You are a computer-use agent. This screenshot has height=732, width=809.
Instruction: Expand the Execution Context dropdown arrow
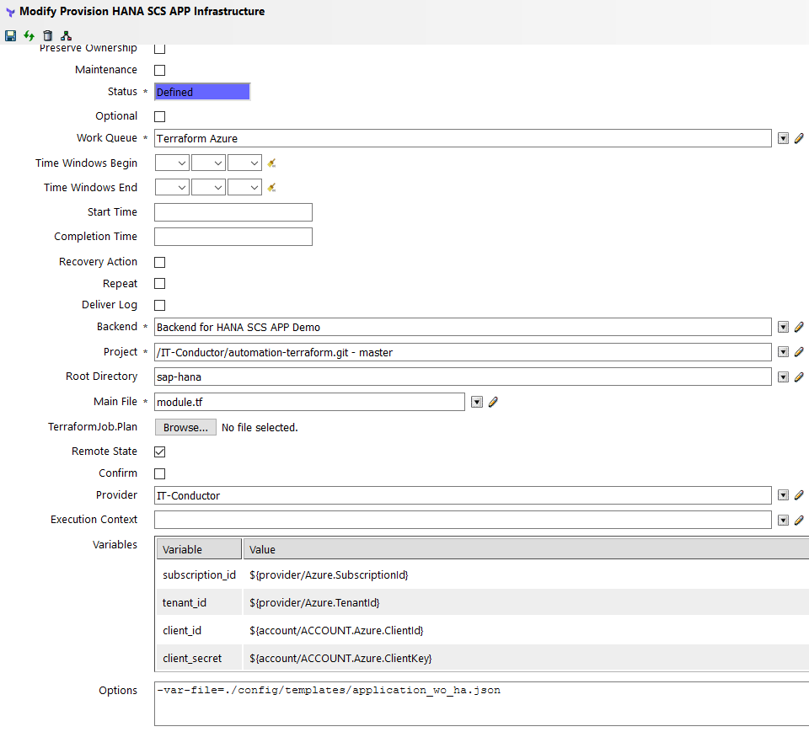783,520
